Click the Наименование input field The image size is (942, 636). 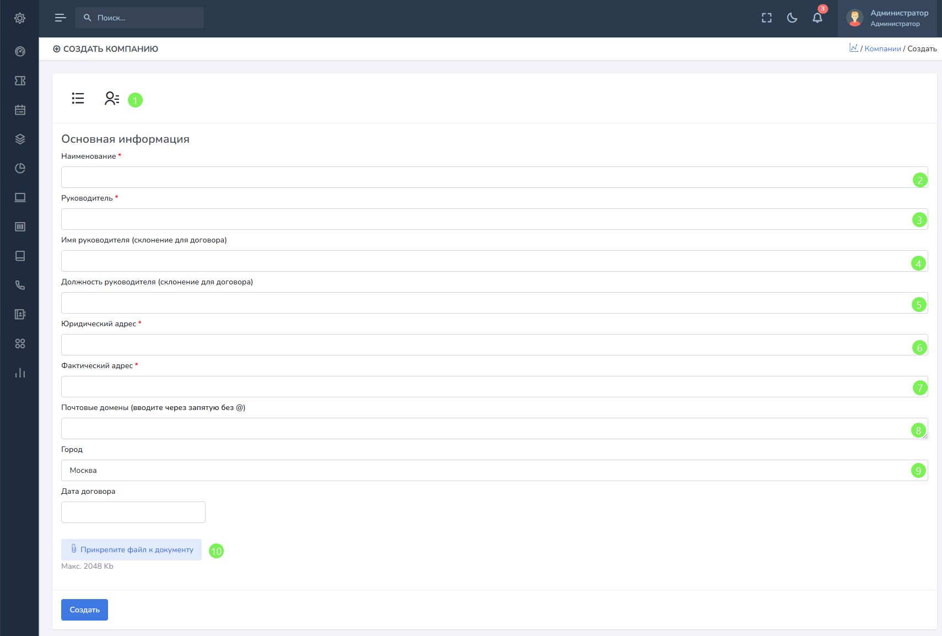tap(485, 177)
